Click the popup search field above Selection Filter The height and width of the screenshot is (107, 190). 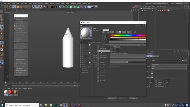pos(21,16)
